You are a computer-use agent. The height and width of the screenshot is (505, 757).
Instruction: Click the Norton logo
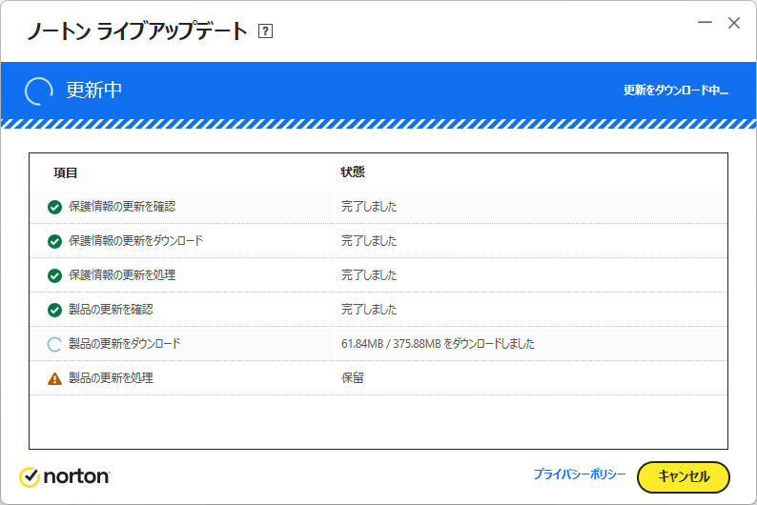coord(65,477)
